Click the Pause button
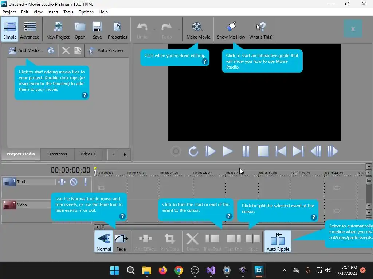The width and height of the screenshot is (373, 279). [246, 151]
